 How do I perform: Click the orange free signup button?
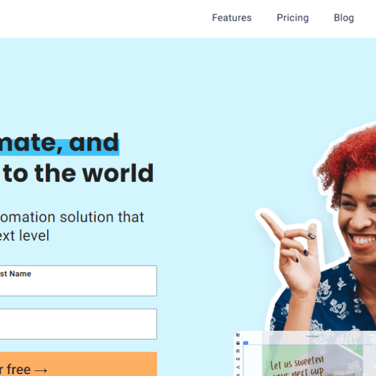[x=78, y=364]
